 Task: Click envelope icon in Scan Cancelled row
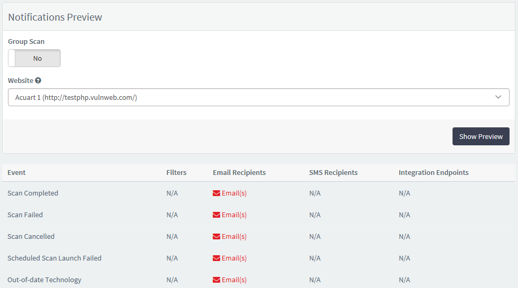point(216,236)
